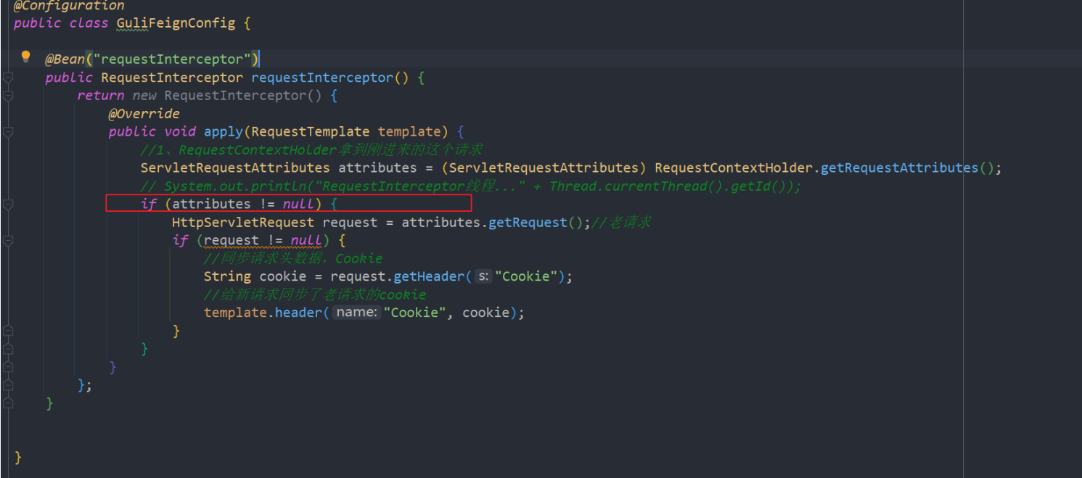This screenshot has height=478, width=1082.
Task: Collapse fold marker on 'return new RequestInterceptor()' line
Action: click(8, 96)
